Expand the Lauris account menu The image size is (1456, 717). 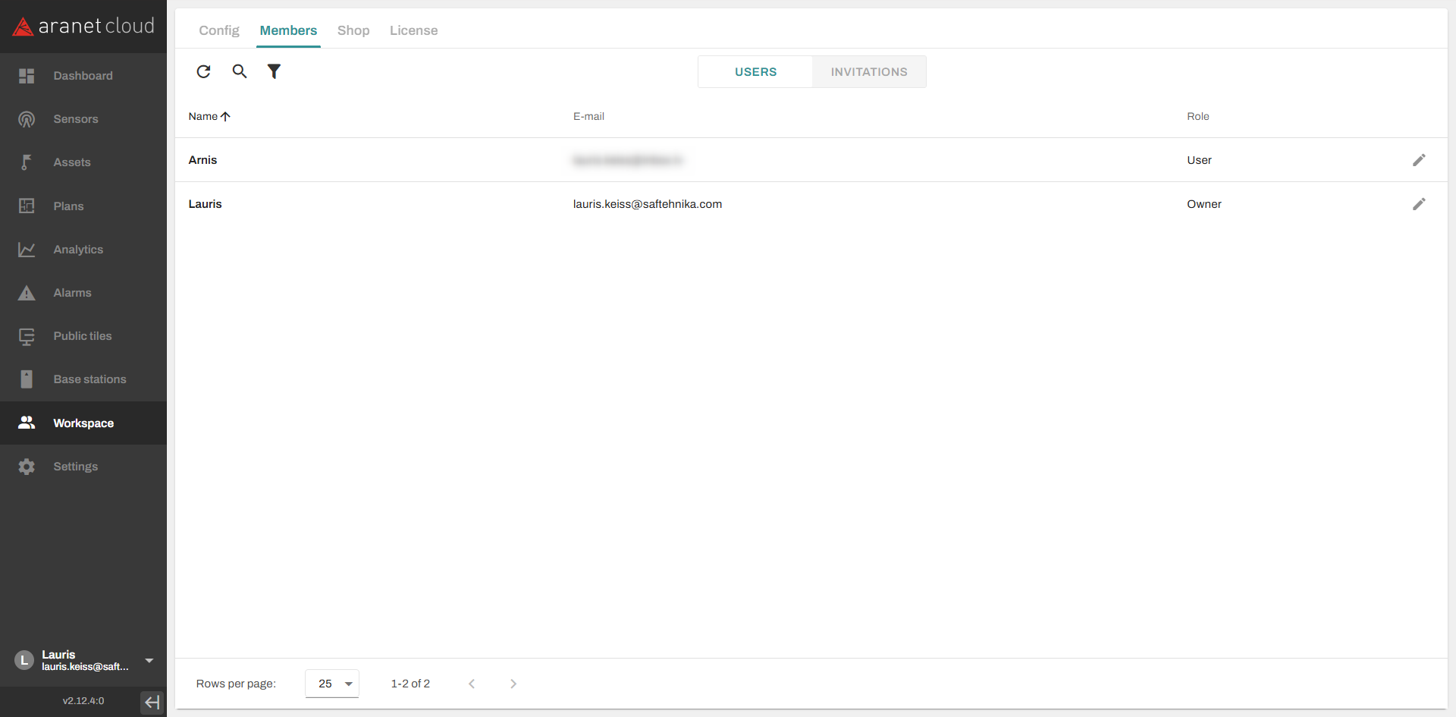point(149,661)
